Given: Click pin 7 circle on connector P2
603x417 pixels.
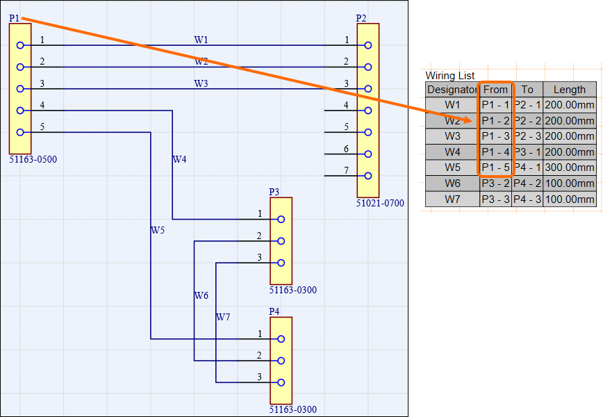Looking at the screenshot, I should coord(368,176).
